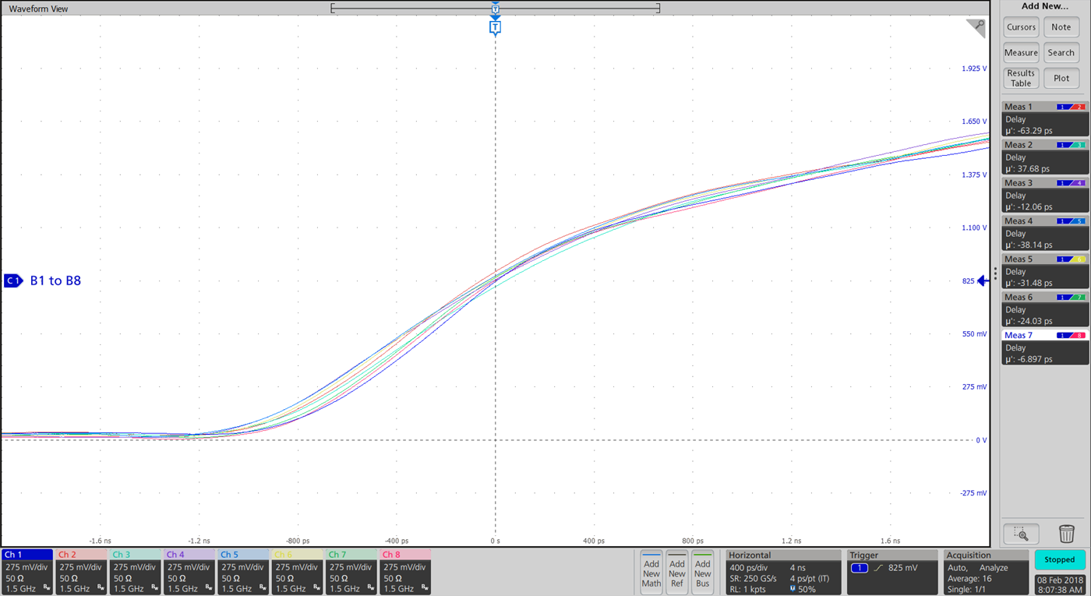Select the Waveform View tab
Screen dimensions: 1091x596
tap(39, 9)
